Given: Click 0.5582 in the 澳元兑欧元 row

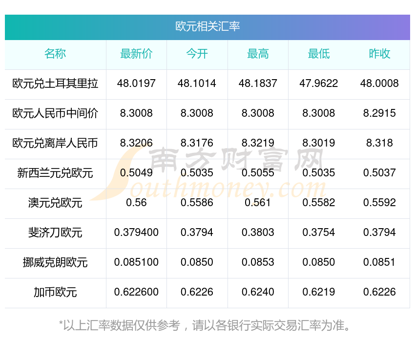Looking at the screenshot, I should [x=319, y=203].
